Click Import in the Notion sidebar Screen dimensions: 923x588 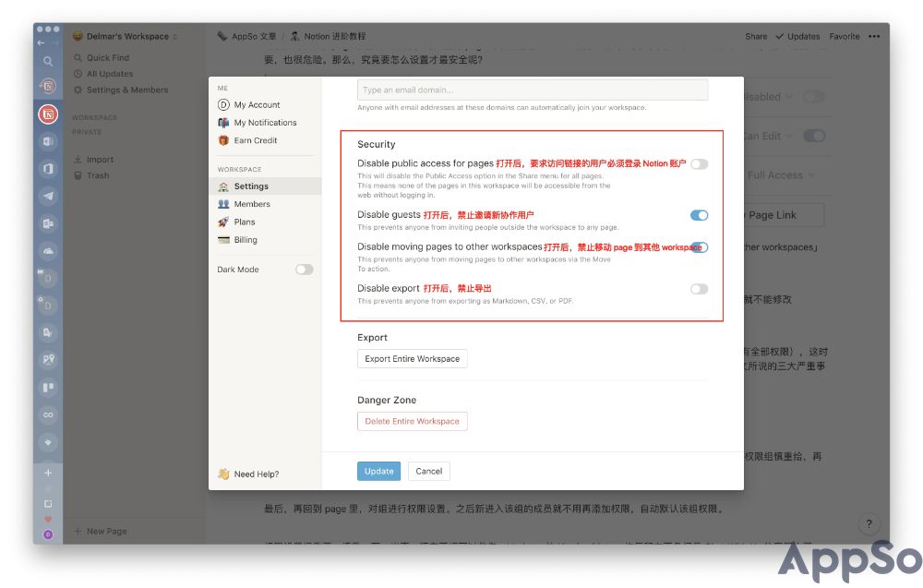tap(100, 159)
